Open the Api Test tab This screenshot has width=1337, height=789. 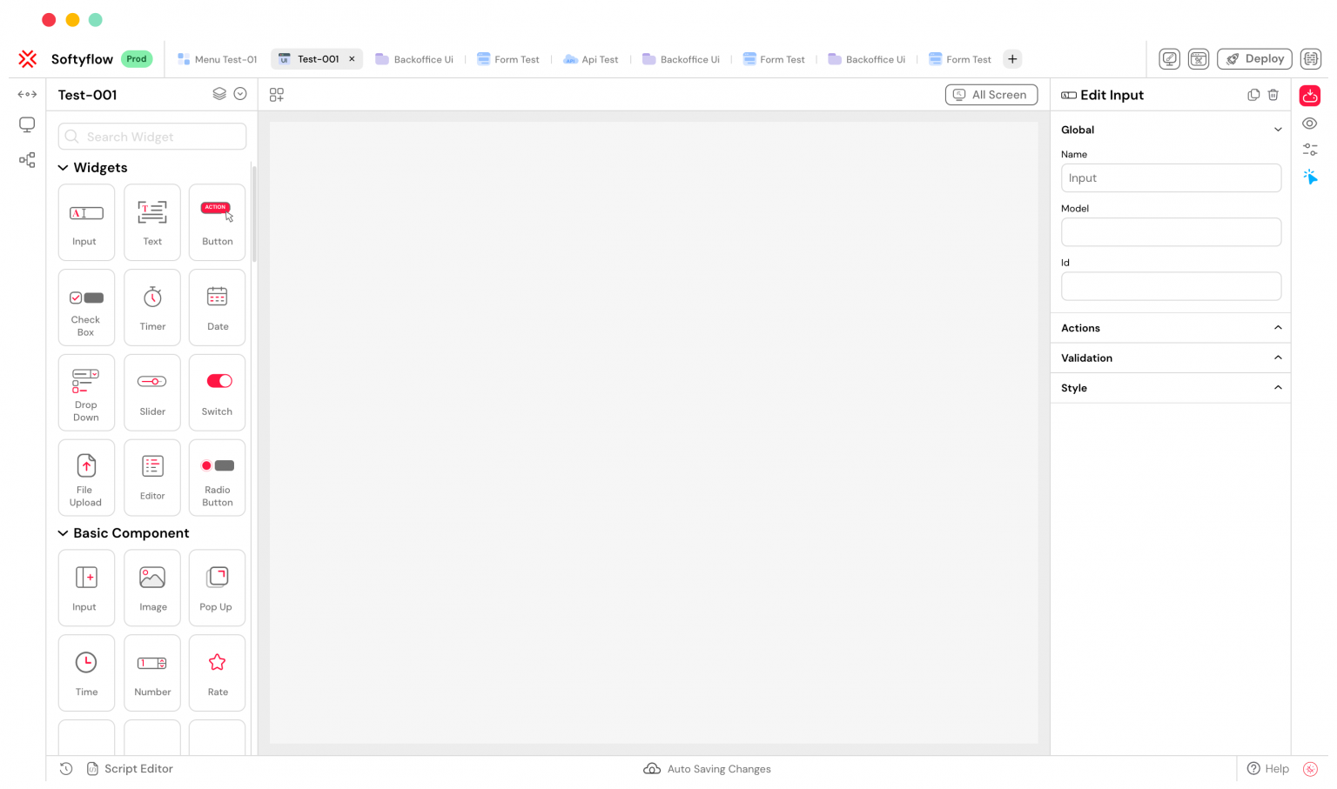(x=591, y=59)
